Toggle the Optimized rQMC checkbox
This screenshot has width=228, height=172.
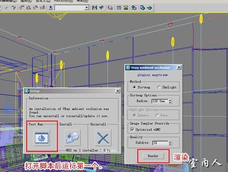pyautogui.click(x=132, y=129)
